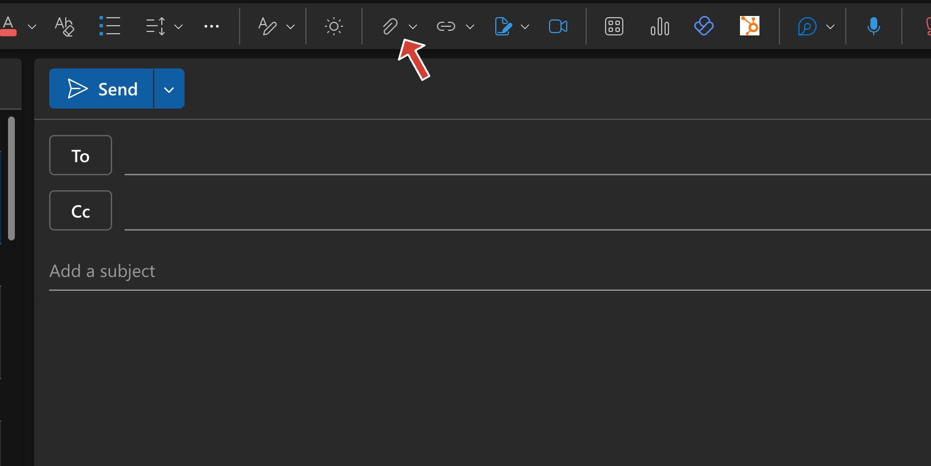Apply a bulleted list
931x466 pixels.
(110, 26)
